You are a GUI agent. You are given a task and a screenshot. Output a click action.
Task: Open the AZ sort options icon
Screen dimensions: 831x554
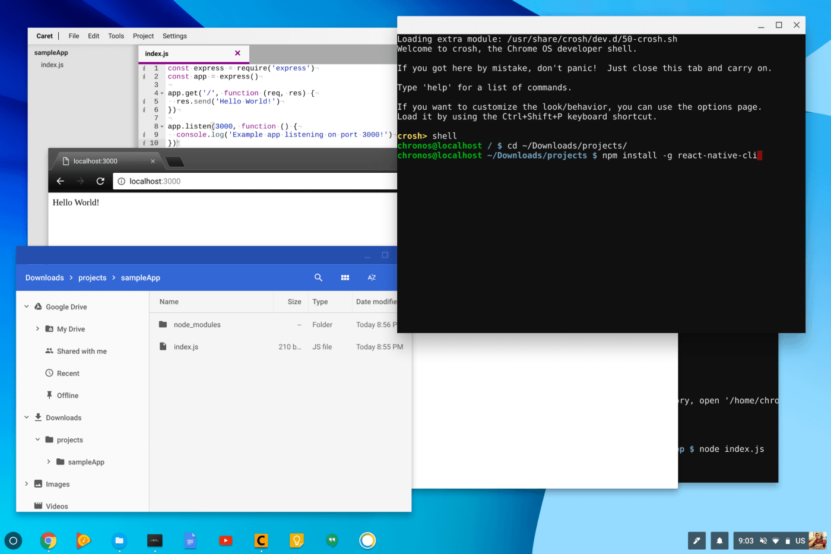(372, 277)
